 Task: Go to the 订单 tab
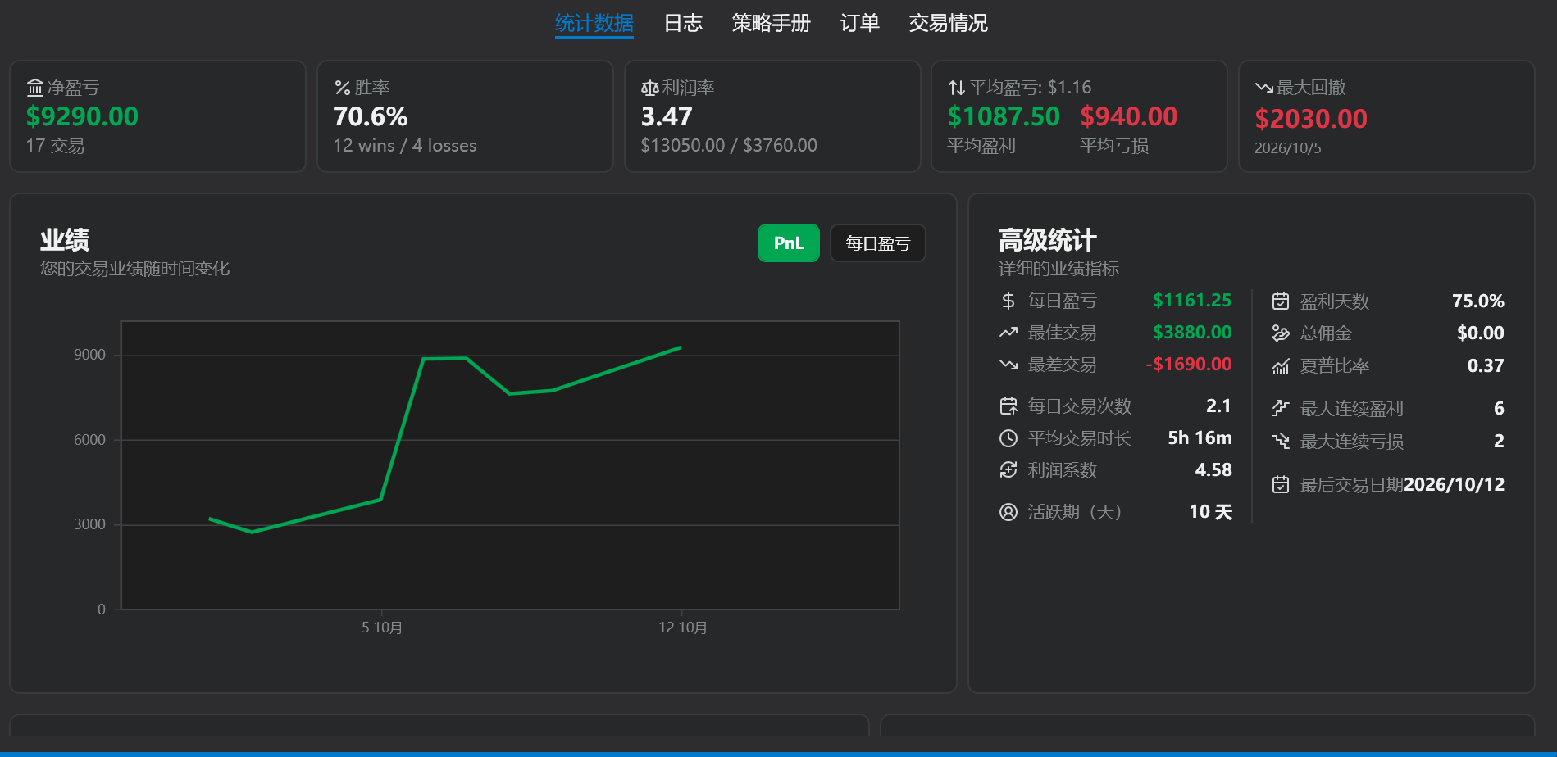click(859, 23)
